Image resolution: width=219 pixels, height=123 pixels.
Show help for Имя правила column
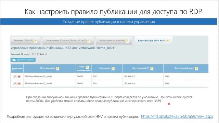[x=57, y=68]
